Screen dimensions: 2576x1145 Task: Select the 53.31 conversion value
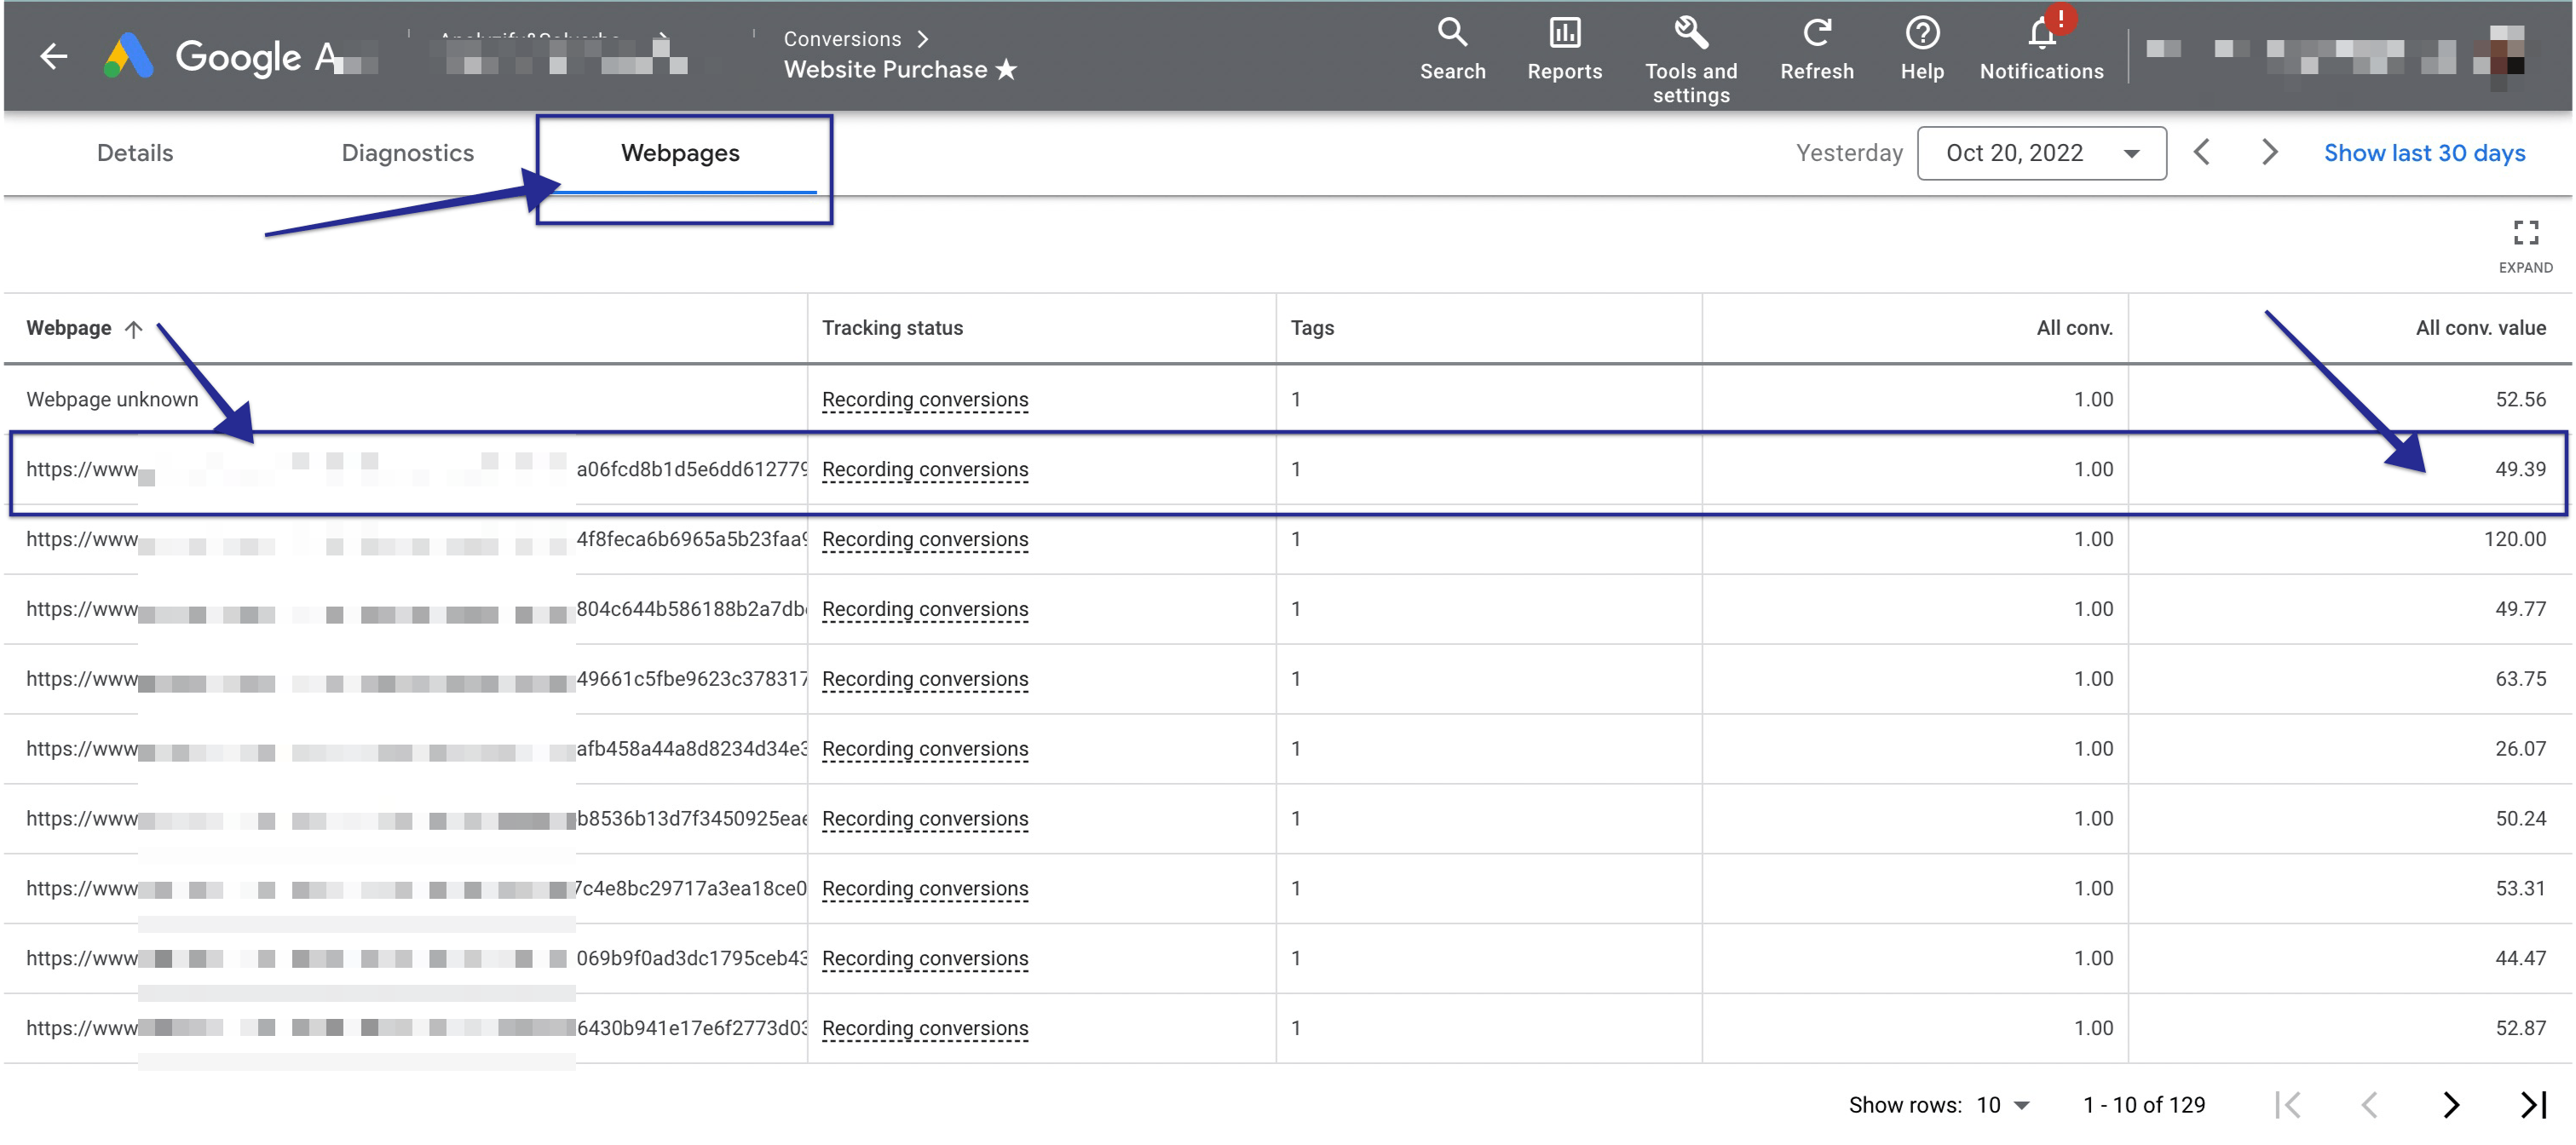point(2520,888)
